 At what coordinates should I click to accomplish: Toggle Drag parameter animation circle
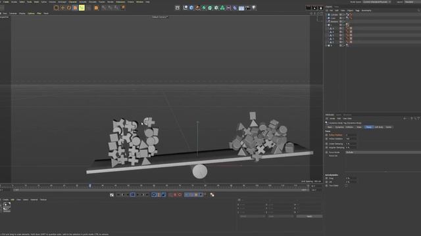pyautogui.click(x=327, y=178)
